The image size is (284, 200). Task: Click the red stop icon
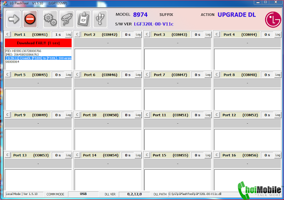(x=30, y=19)
